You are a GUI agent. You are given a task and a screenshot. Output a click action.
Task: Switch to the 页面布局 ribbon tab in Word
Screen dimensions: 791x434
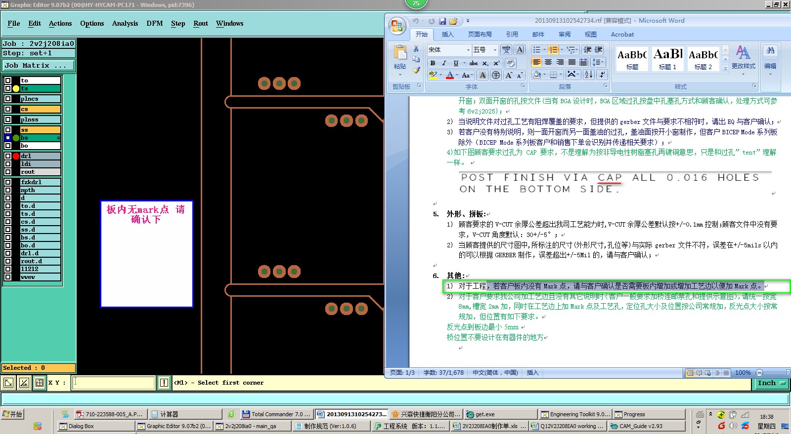tap(480, 35)
